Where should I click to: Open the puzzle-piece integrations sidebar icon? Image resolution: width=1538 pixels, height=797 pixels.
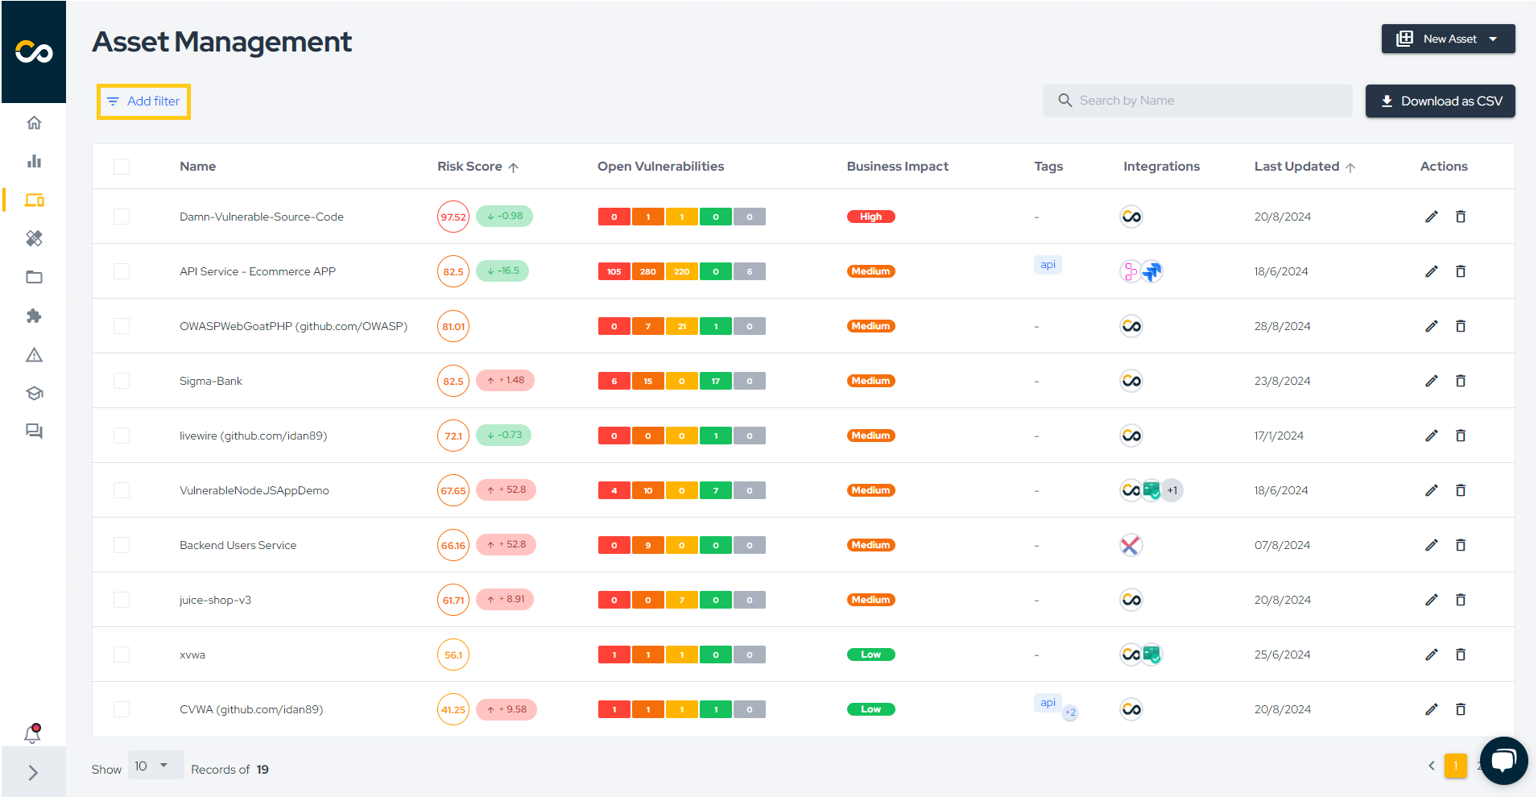pos(34,316)
